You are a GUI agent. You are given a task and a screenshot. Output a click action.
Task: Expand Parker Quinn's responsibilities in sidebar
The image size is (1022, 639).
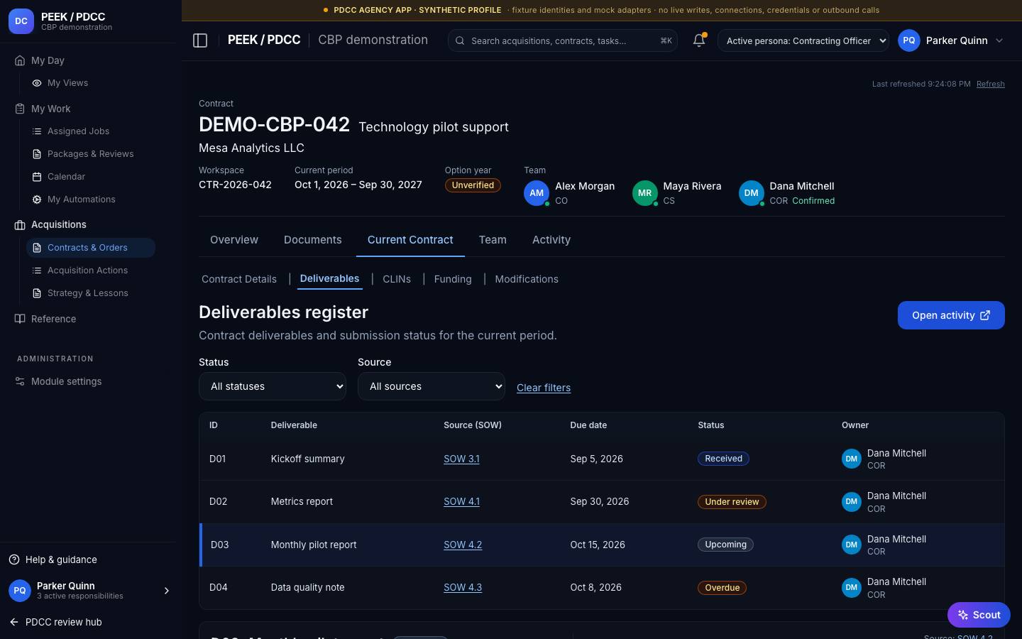click(x=167, y=591)
